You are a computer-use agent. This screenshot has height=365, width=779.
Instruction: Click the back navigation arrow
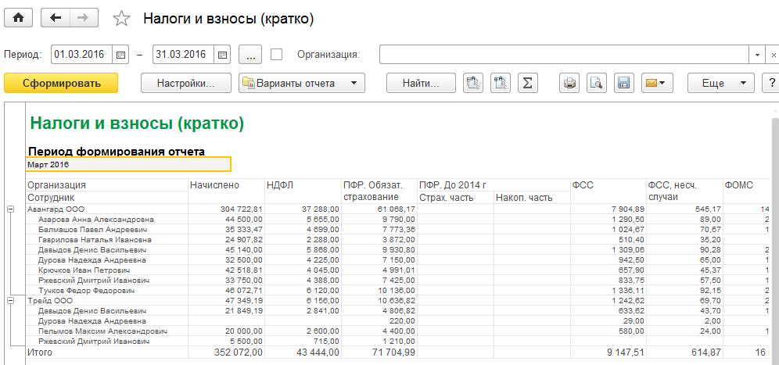tap(56, 19)
